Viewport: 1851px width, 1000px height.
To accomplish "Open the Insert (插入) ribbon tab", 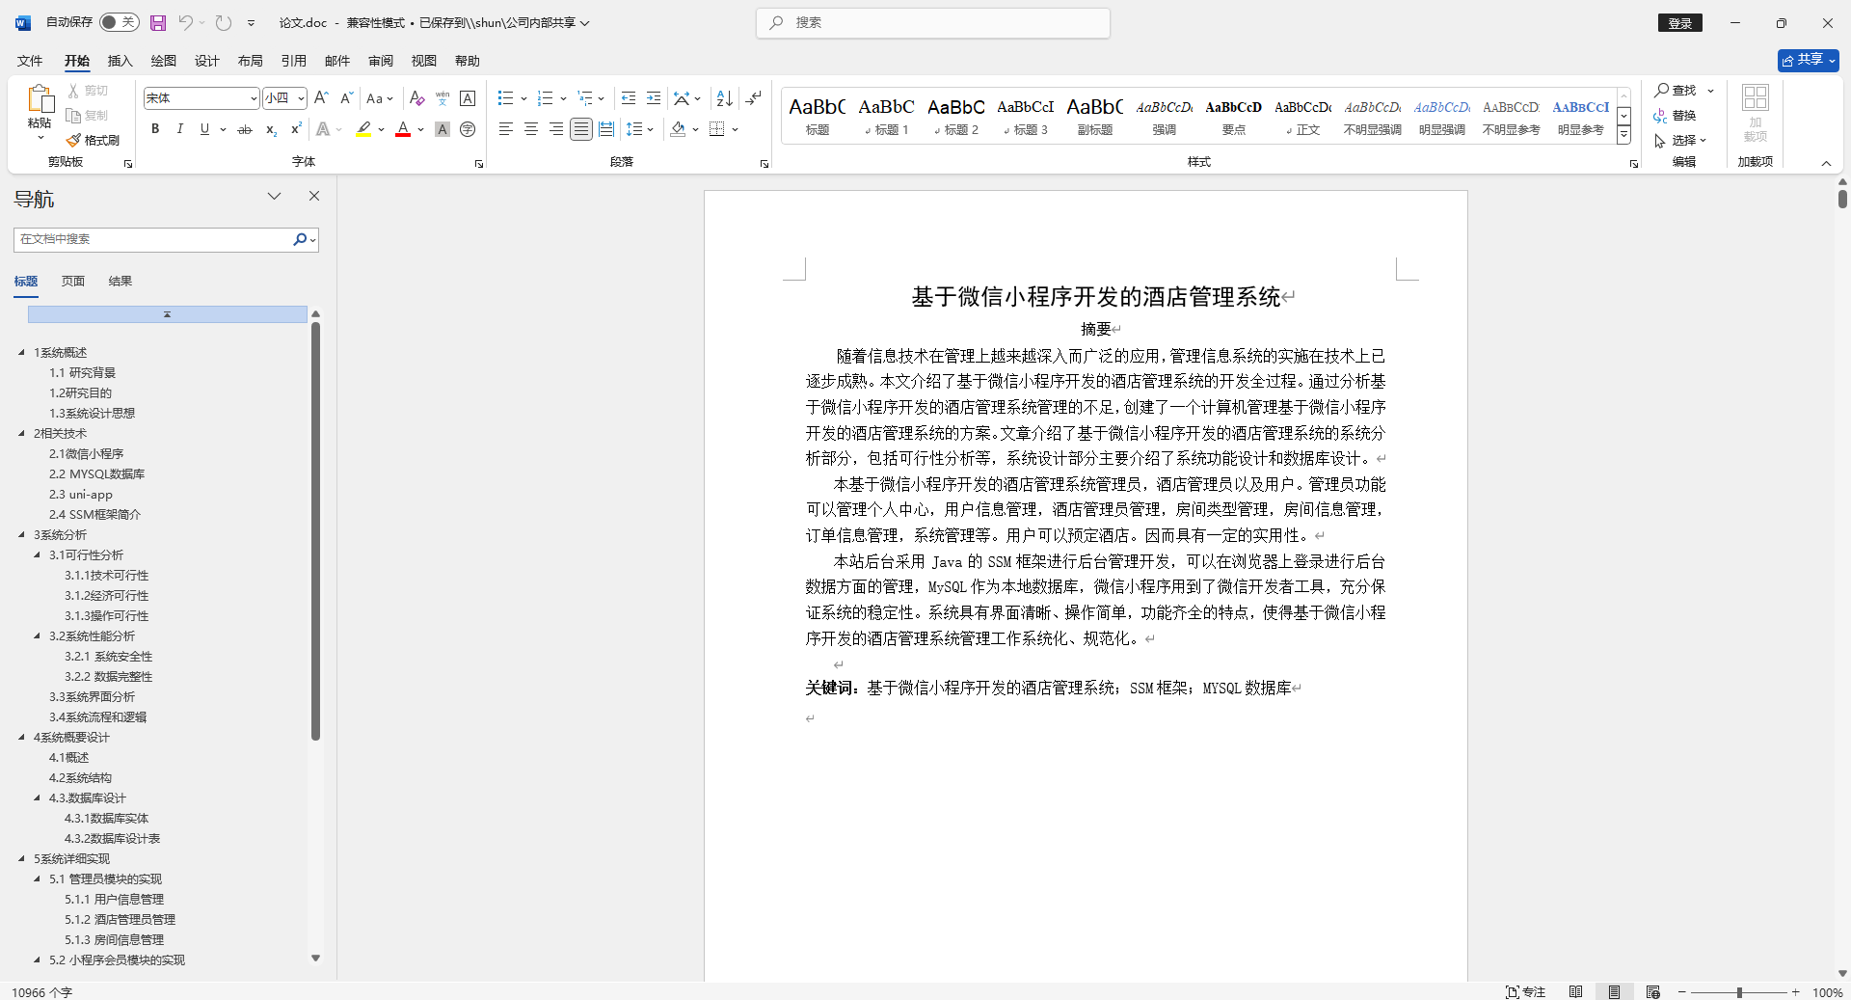I will [x=120, y=61].
